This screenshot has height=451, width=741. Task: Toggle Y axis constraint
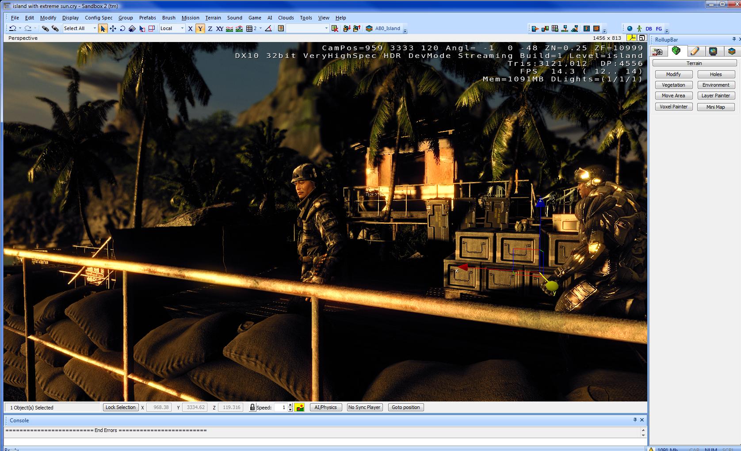pyautogui.click(x=200, y=28)
